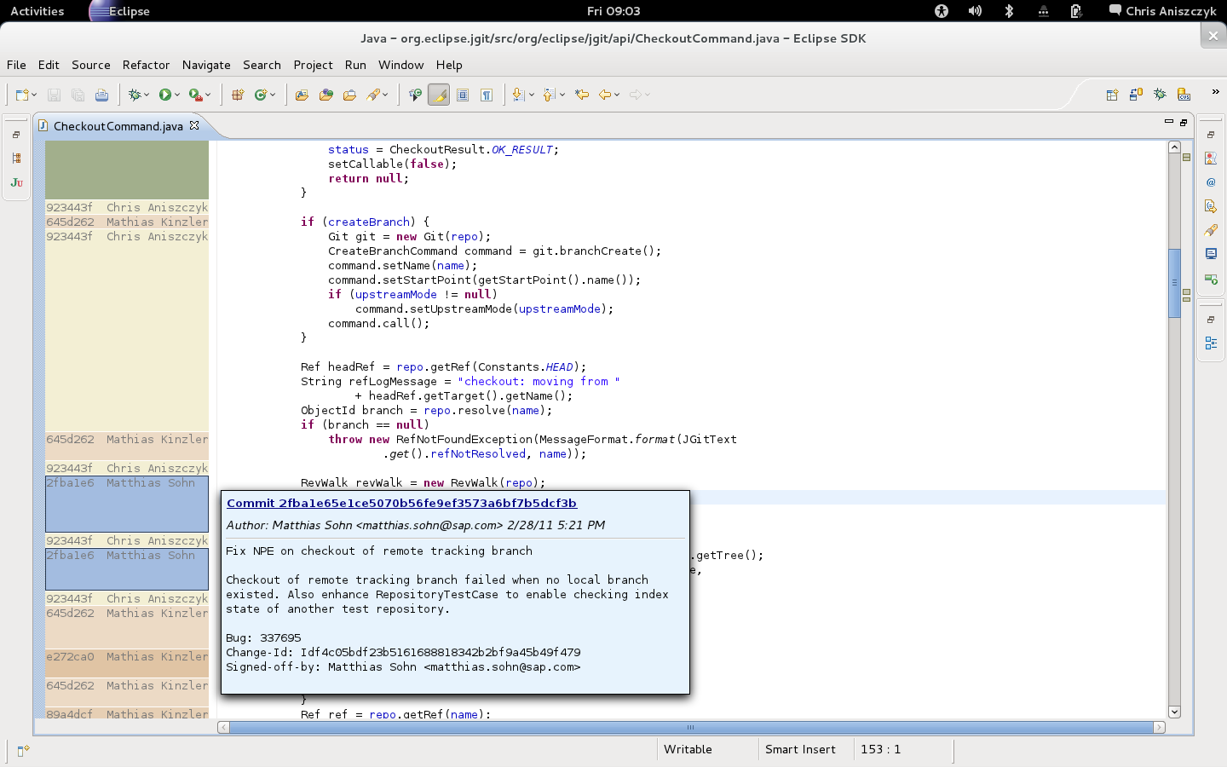
Task: Click the Next Annotation arrow icon
Action: point(518,95)
